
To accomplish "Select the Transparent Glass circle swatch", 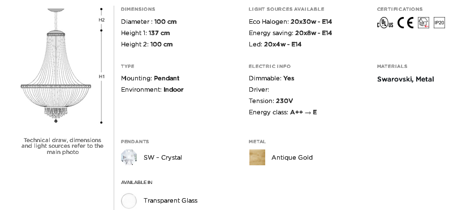I will tap(129, 200).
